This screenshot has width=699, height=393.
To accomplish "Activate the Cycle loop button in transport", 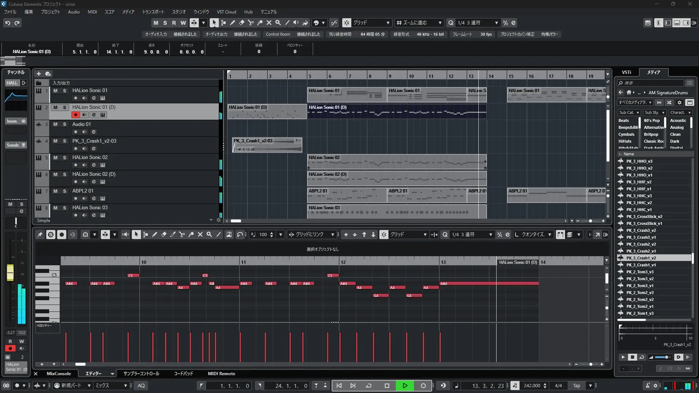I will pos(368,385).
